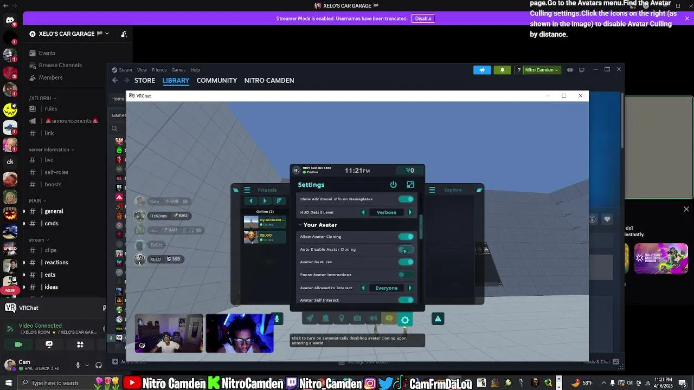Open the Windows Start menu

coord(9,383)
